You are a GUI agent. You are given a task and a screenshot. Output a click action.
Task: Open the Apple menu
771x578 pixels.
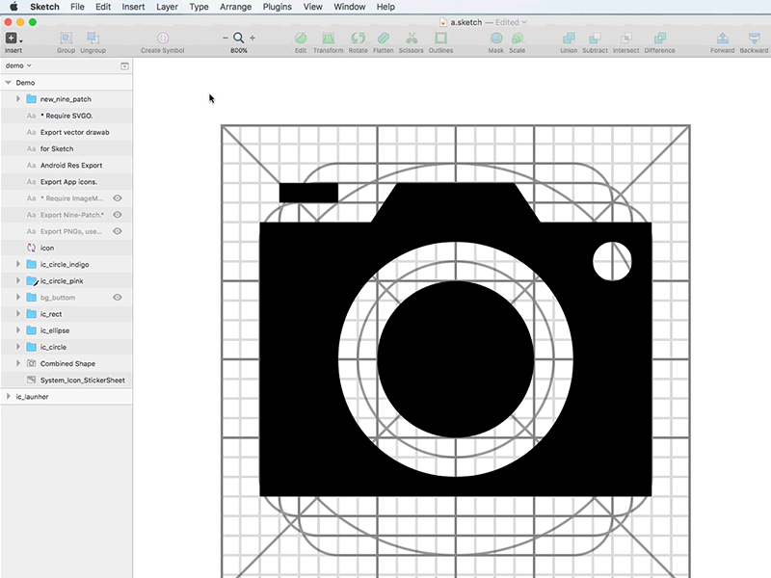pyautogui.click(x=13, y=7)
